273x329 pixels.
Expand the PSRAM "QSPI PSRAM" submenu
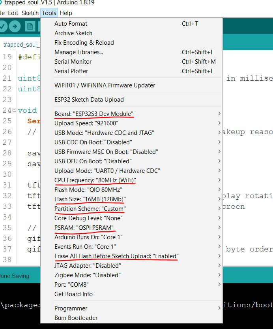click(131, 228)
